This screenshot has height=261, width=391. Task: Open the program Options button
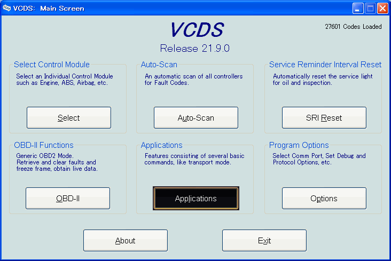324,198
